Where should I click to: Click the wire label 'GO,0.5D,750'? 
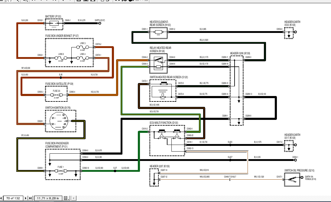(x=154, y=111)
